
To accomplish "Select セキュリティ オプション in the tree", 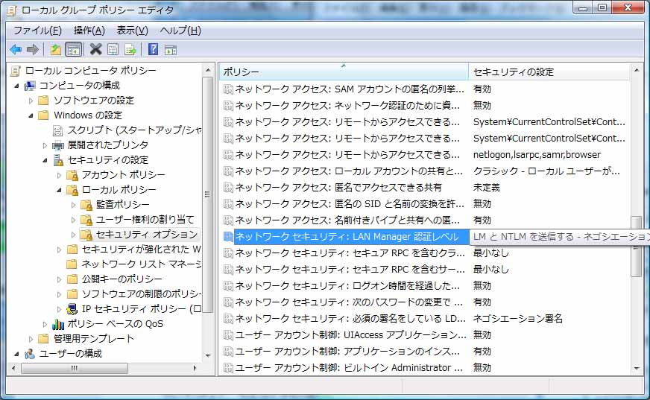I will [x=147, y=235].
